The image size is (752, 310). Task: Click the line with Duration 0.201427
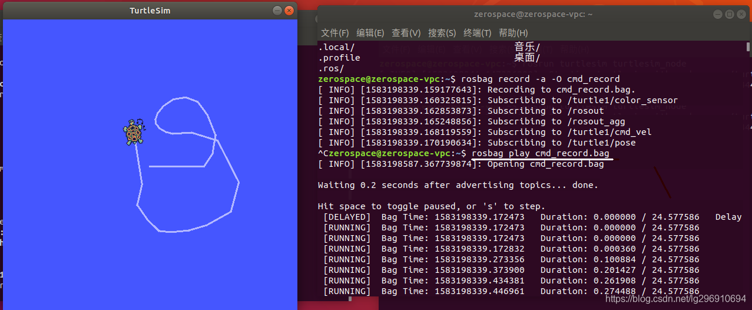(x=511, y=270)
